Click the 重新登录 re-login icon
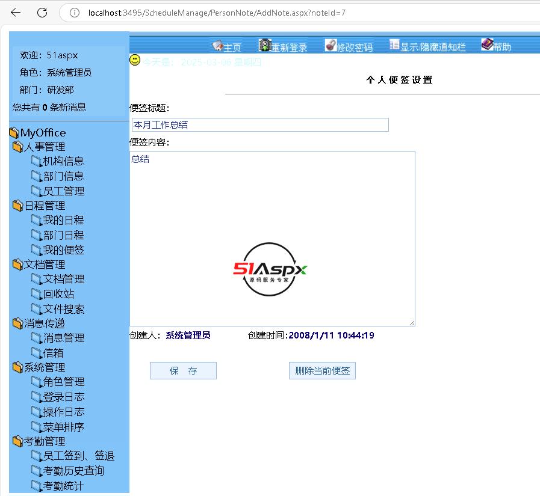 click(265, 46)
